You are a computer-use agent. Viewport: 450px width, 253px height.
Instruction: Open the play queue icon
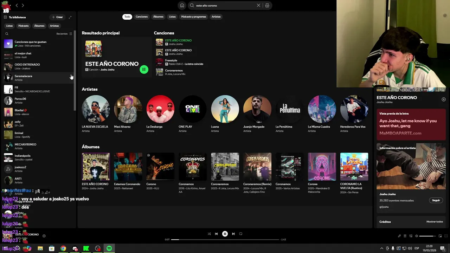(x=405, y=236)
